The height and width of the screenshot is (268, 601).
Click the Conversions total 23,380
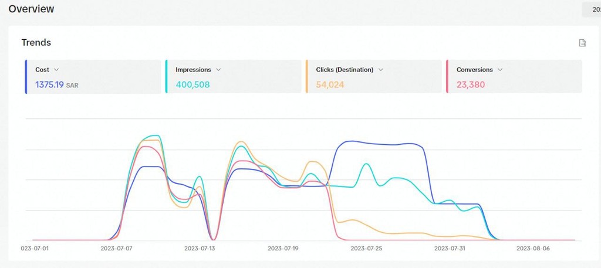coord(470,84)
